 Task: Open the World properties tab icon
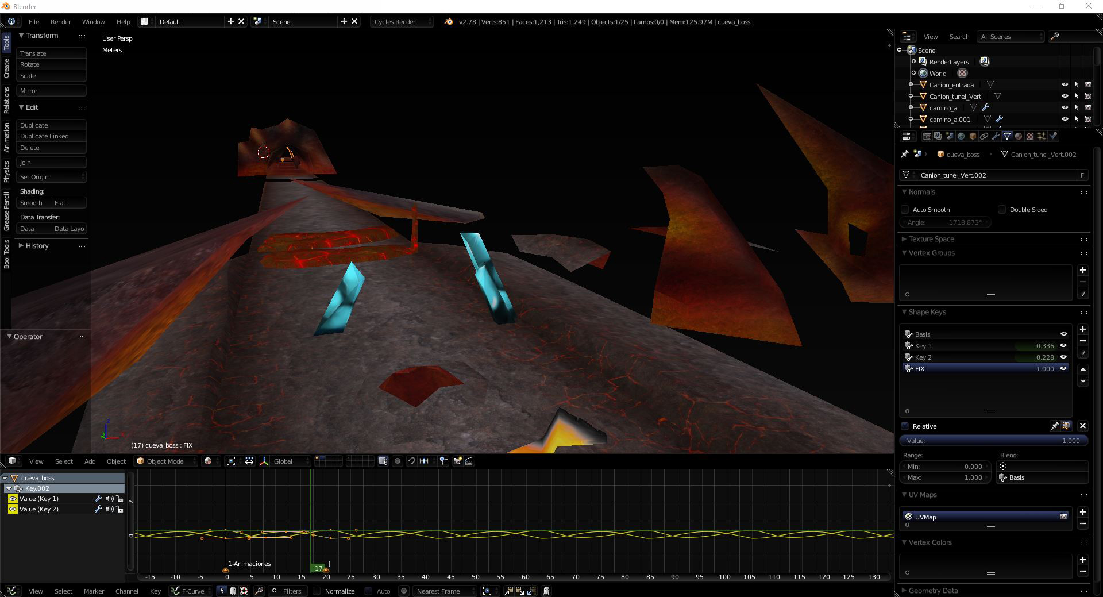(x=961, y=136)
